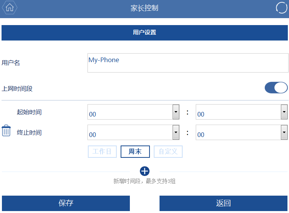Open the 起始时间 hour dropdown
Screen dimensions: 289x213
click(133, 112)
